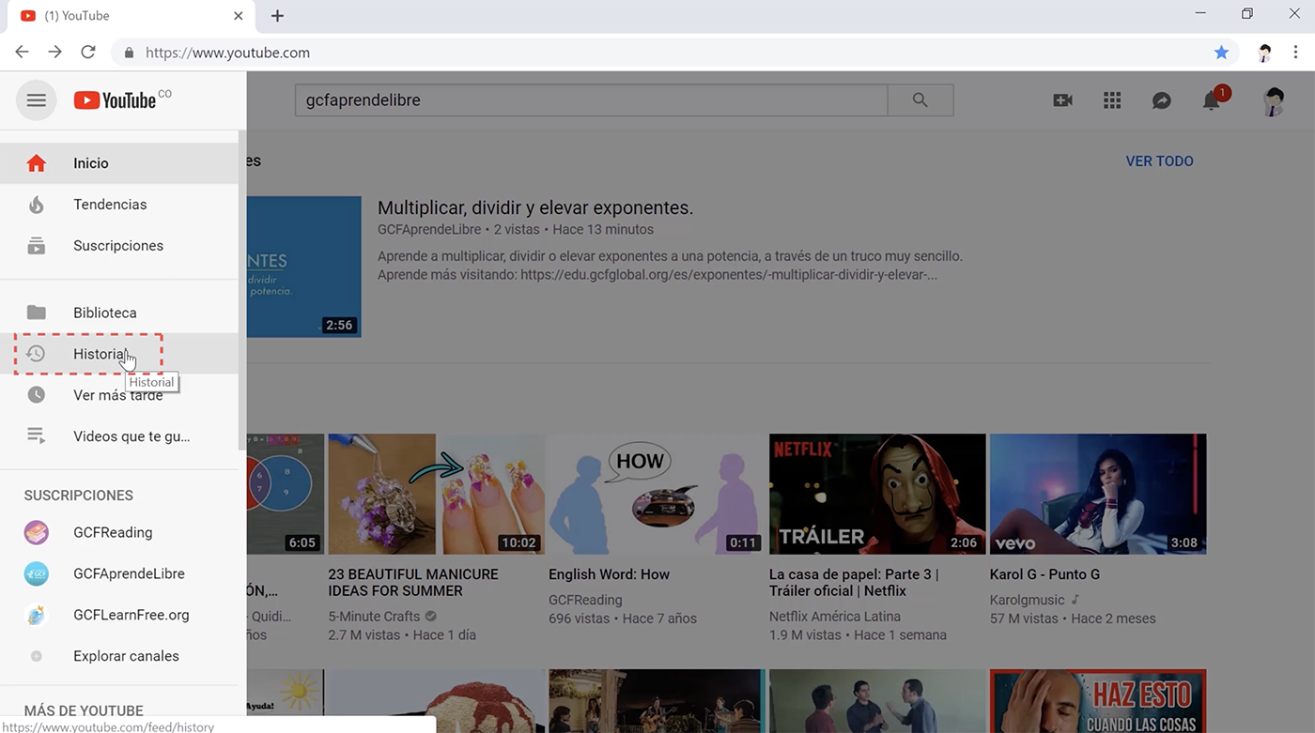1315x733 pixels.
Task: Go back in browser
Action: coord(22,53)
